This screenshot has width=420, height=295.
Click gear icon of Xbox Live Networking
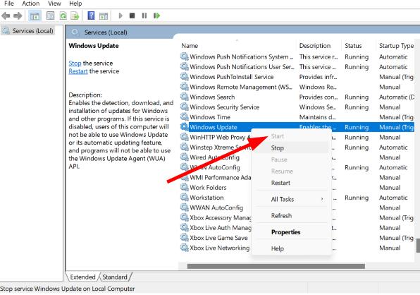point(185,248)
